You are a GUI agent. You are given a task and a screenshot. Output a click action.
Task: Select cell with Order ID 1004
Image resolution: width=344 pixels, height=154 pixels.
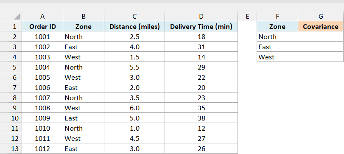pyautogui.click(x=42, y=67)
